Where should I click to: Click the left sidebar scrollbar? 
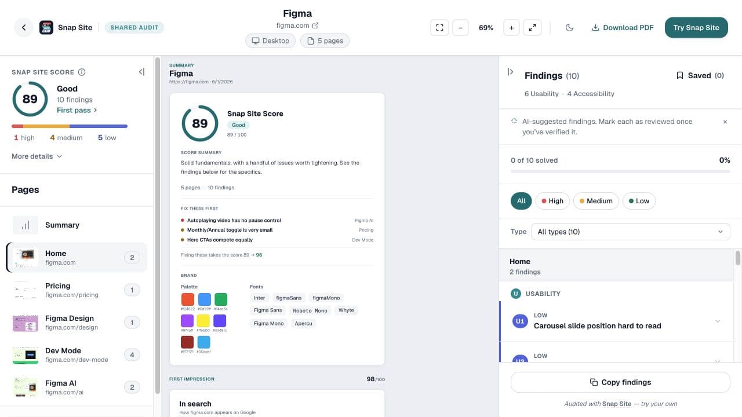[157, 226]
